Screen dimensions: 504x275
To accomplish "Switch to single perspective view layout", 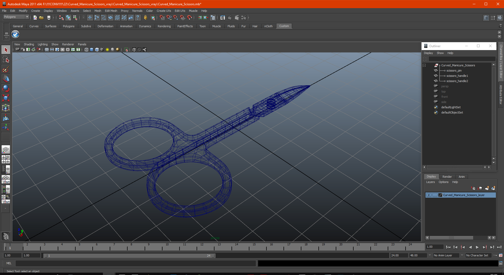I will pos(6,150).
